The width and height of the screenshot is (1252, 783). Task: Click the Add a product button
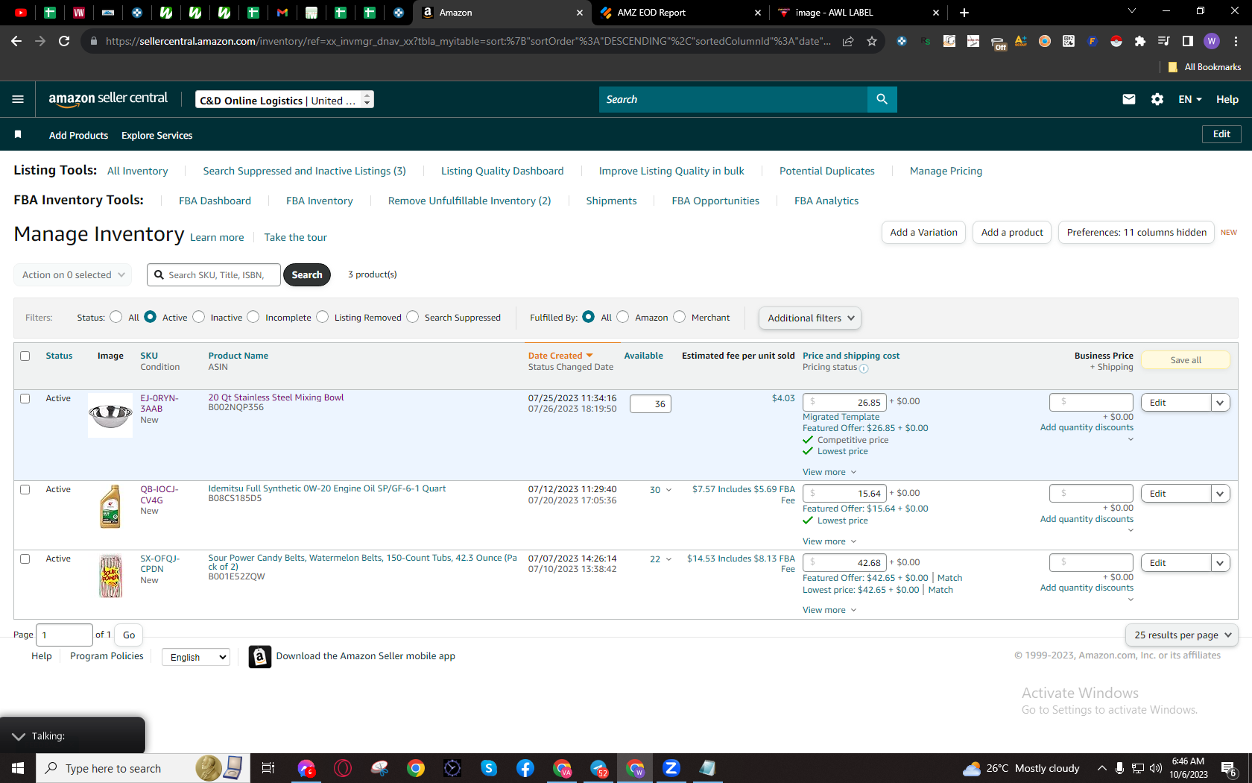(x=1012, y=233)
